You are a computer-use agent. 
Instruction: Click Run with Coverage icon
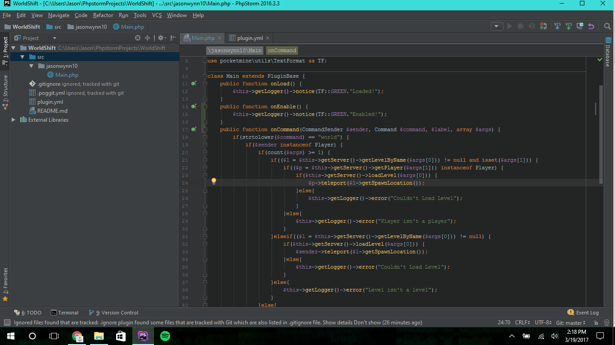tap(532, 27)
